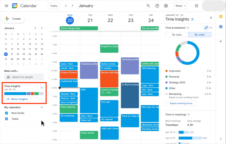This screenshot has height=144, width=226.
Task: Click the Jan 6-10 meetings bar
Action: point(190,138)
